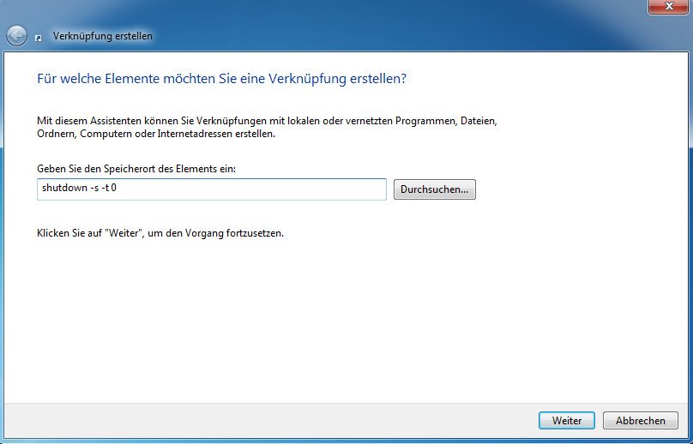693x444 pixels.
Task: Open the Durchsuchen... file browser
Action: pyautogui.click(x=435, y=189)
